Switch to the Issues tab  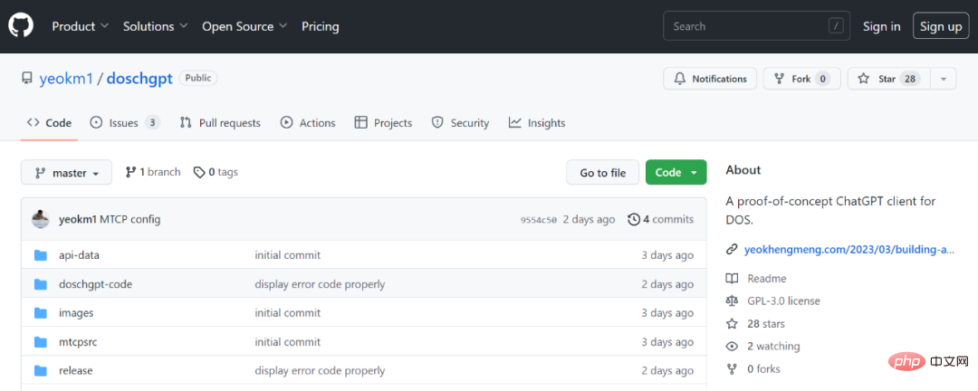pos(125,123)
